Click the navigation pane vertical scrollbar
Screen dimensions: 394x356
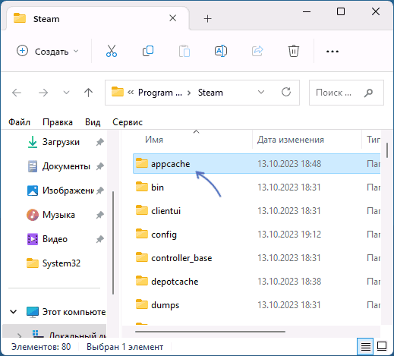point(113,243)
